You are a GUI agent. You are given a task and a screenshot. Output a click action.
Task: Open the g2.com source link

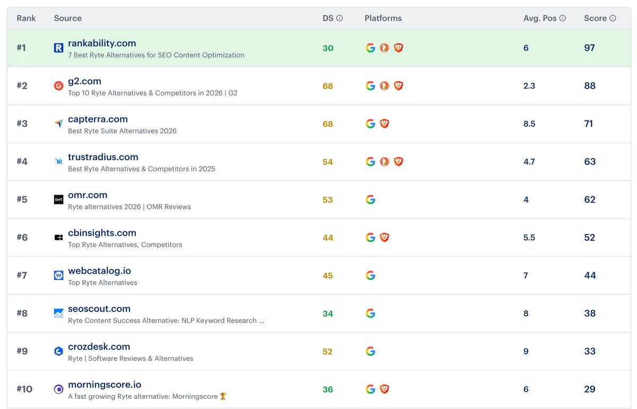(84, 81)
